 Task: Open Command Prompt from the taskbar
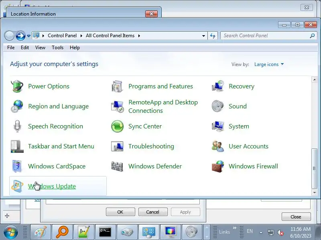pos(106,232)
